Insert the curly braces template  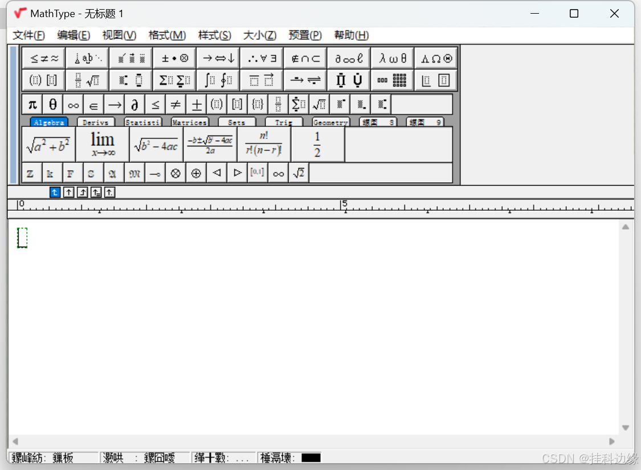[258, 105]
